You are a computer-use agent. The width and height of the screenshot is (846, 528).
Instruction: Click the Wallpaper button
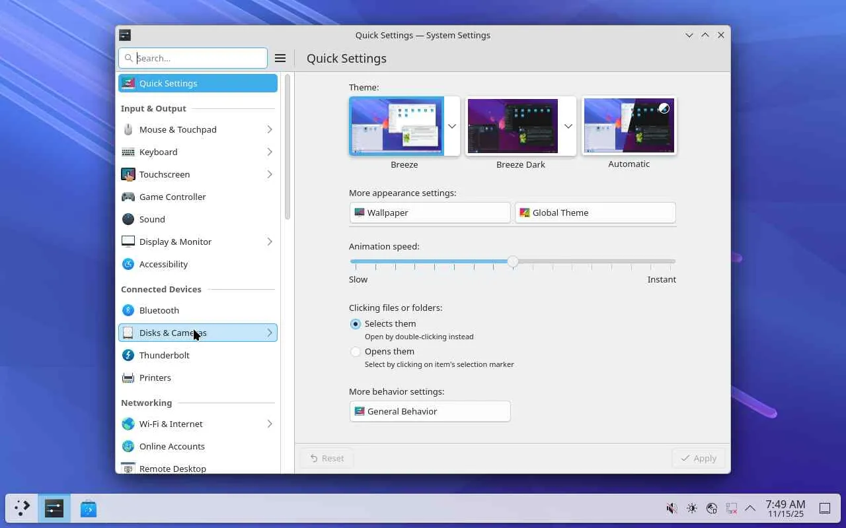[x=430, y=213]
